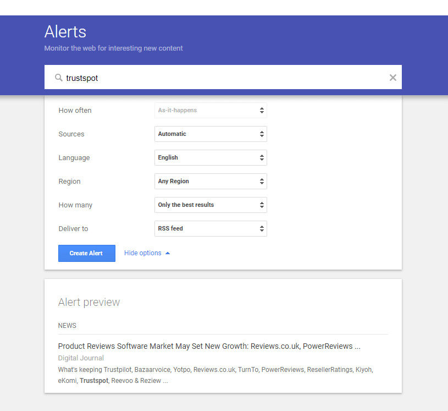
Task: Click the Deliver to label
Action: (73, 229)
